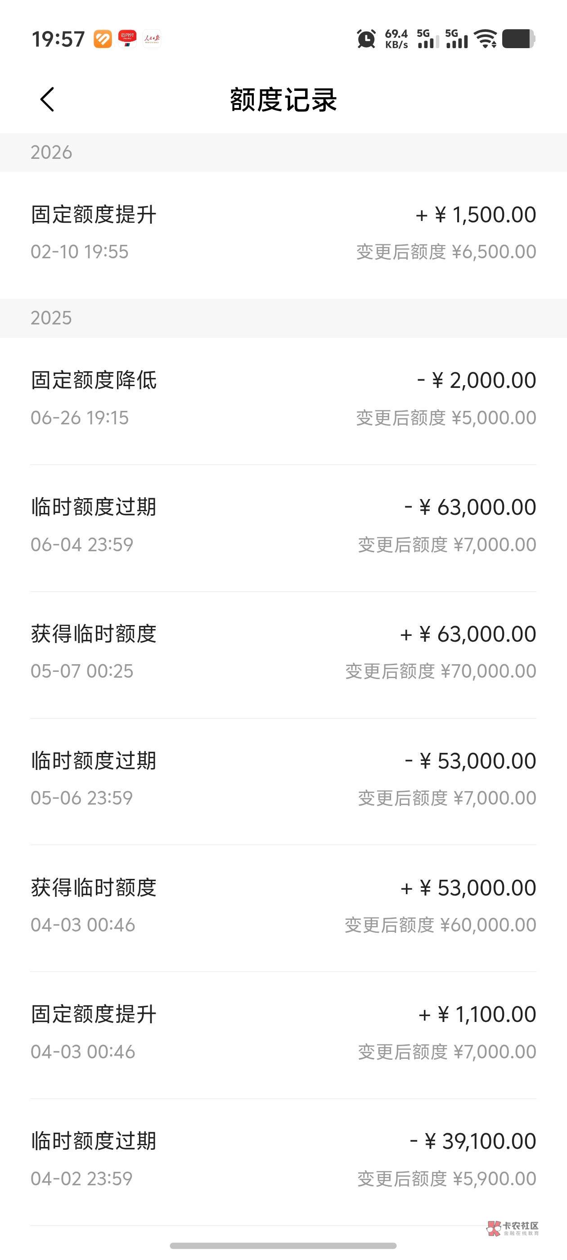Tap the back arrow icon
The width and height of the screenshot is (567, 1260).
click(x=47, y=100)
